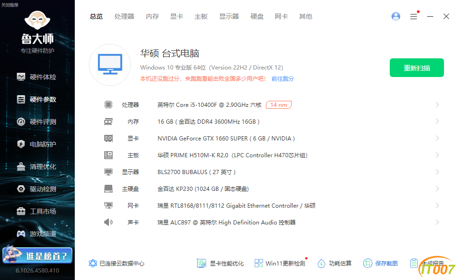Expand the 网卡 row chevron
The image size is (458, 280).
(x=437, y=205)
